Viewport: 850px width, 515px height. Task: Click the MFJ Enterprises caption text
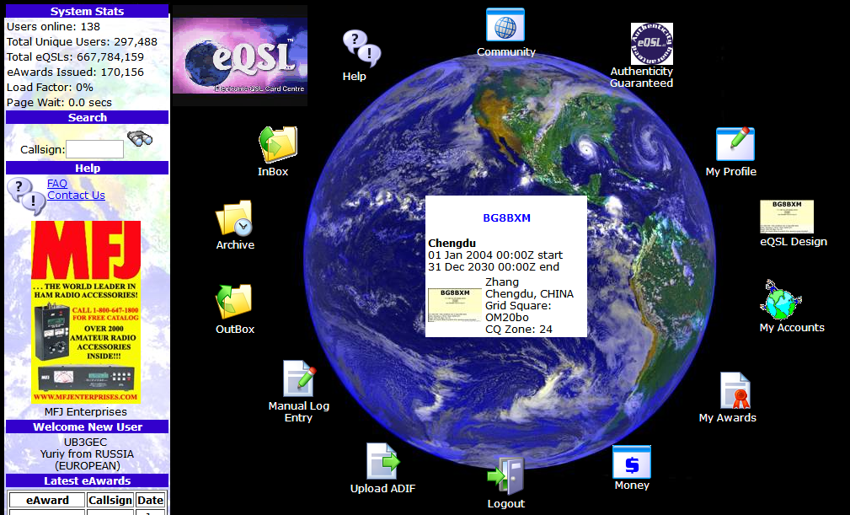point(86,412)
